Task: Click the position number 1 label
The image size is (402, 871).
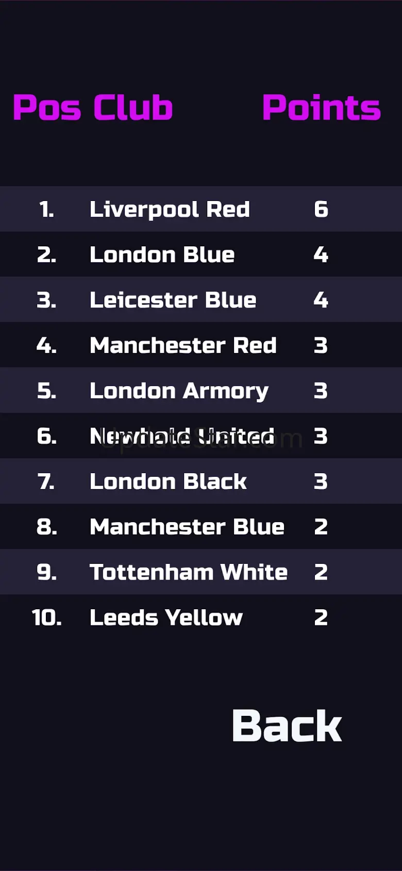Action: click(x=46, y=209)
